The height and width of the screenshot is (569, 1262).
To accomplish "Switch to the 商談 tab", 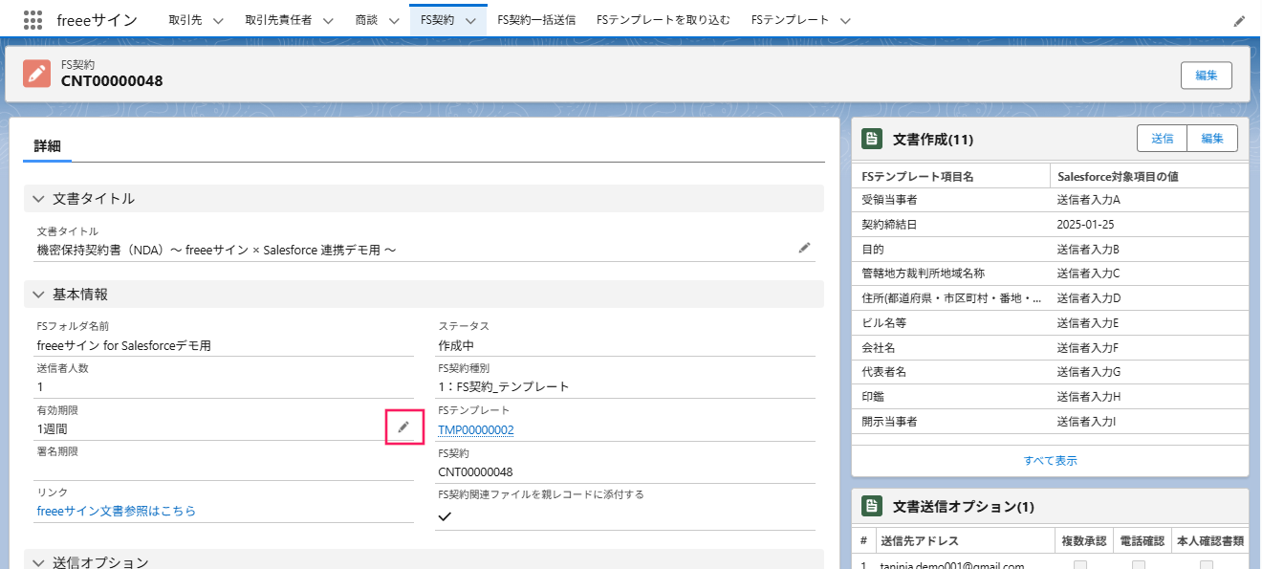I will pos(366,20).
